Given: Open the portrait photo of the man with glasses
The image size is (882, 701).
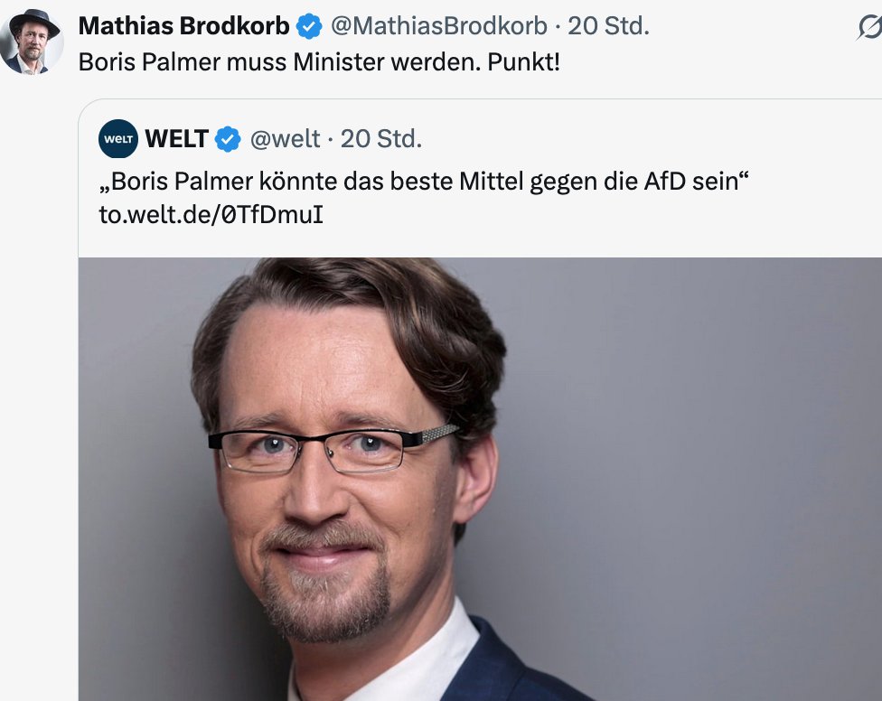Looking at the screenshot, I should [x=480, y=479].
